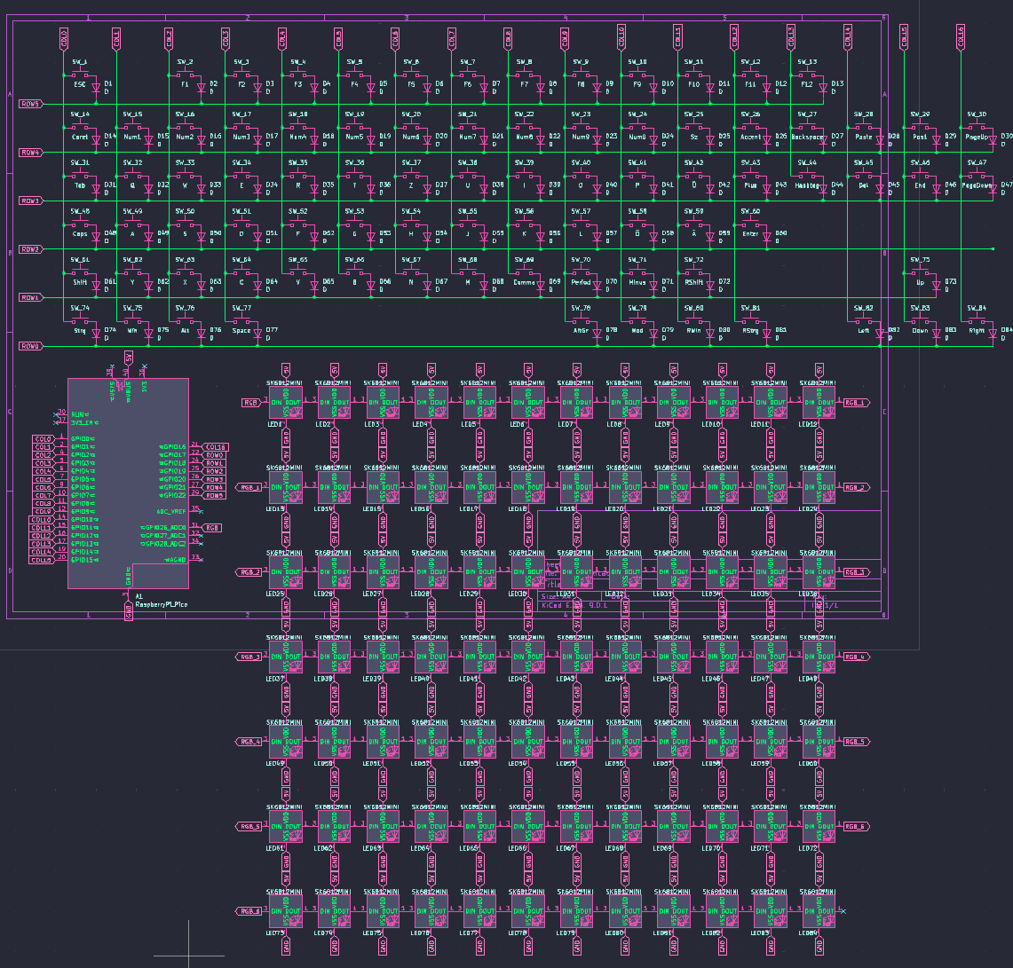
Task: Click the ROW3 global label on matrix
Action: tap(31, 201)
